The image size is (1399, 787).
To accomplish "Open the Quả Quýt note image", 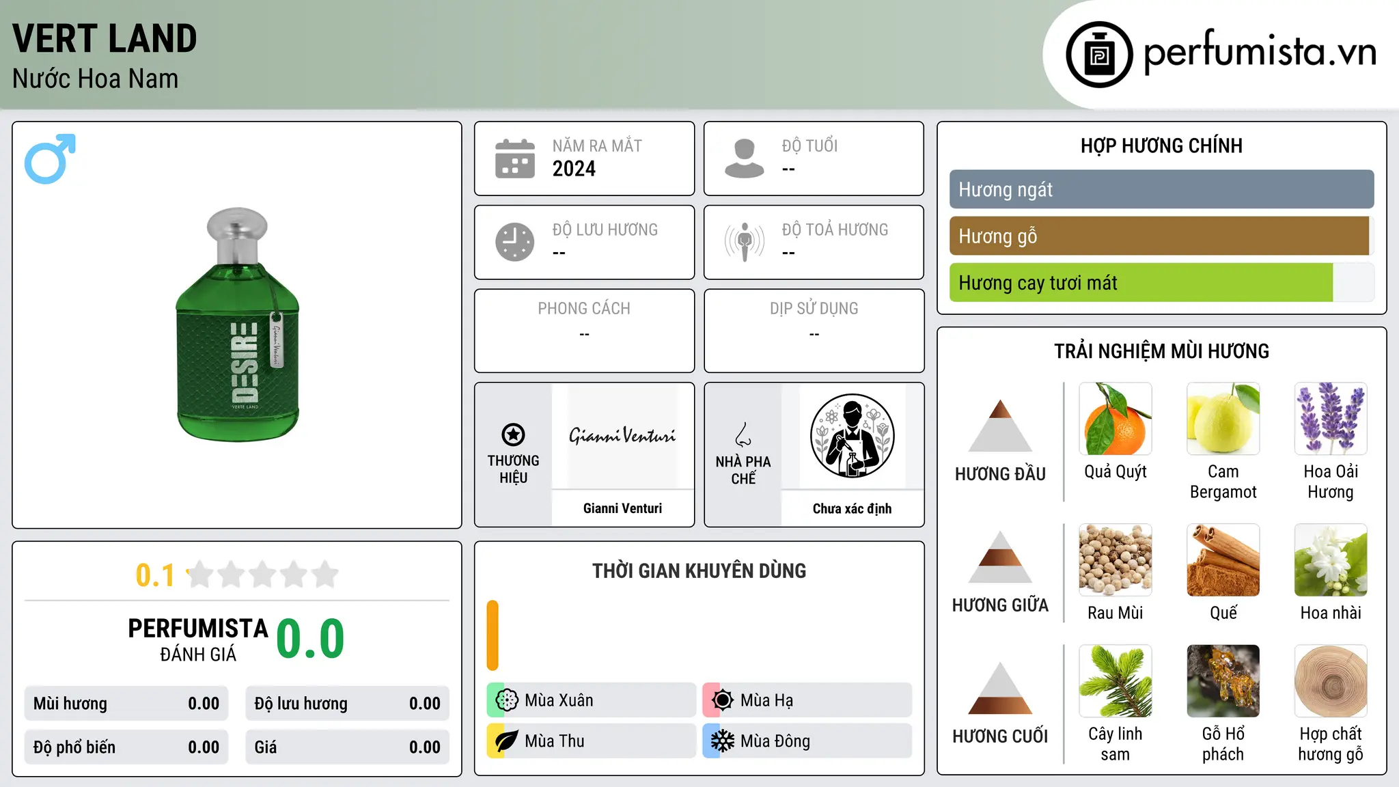I will [x=1116, y=419].
